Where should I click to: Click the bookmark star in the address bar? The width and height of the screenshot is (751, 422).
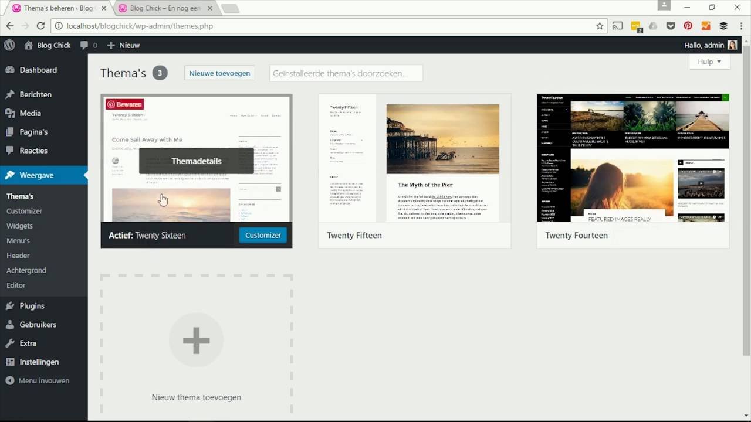coord(600,26)
